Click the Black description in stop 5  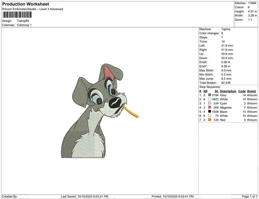pos(224,112)
